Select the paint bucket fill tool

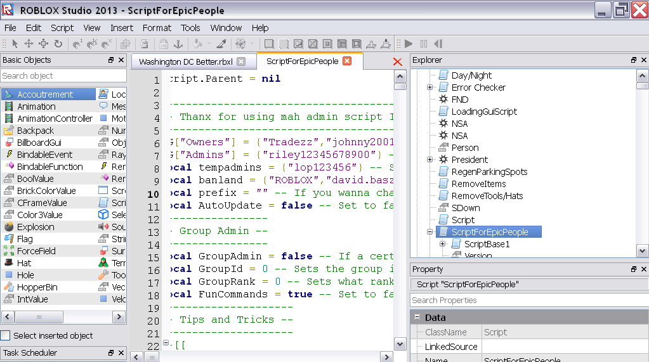198,44
